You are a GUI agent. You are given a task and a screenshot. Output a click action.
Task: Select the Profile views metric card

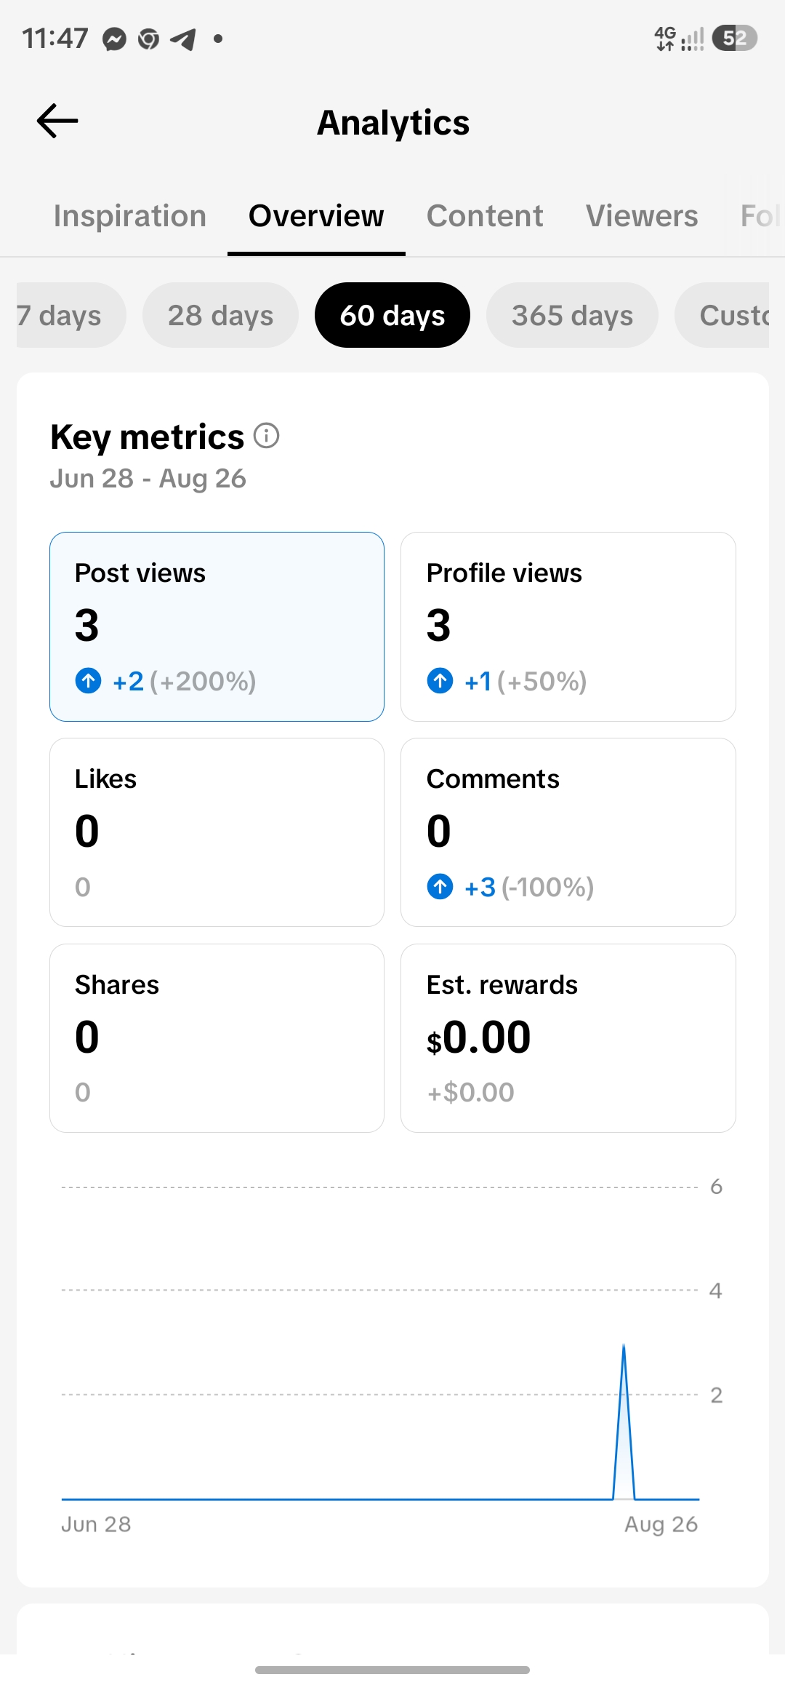pos(568,626)
